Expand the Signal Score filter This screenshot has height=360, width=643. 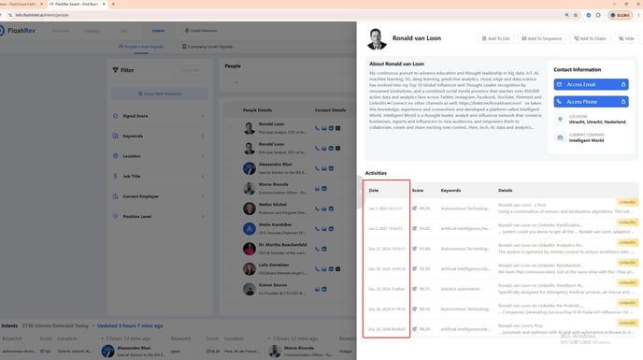[x=159, y=116]
